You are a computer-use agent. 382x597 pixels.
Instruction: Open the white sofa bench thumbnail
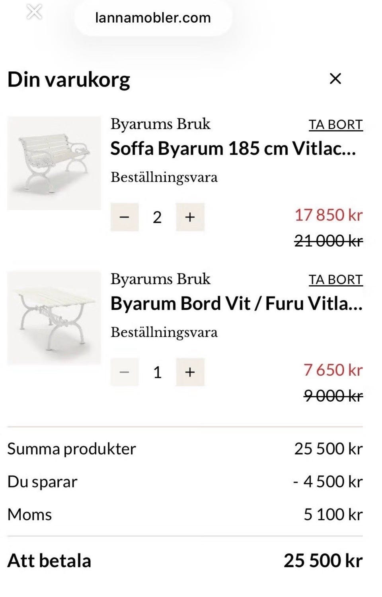[x=54, y=163]
